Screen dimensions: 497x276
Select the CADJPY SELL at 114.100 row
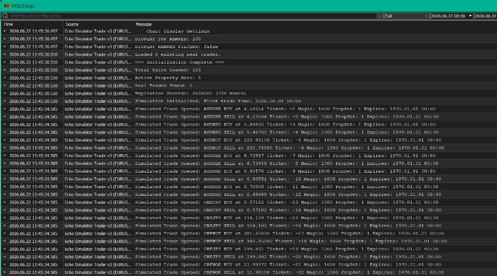pyautogui.click(x=248, y=226)
